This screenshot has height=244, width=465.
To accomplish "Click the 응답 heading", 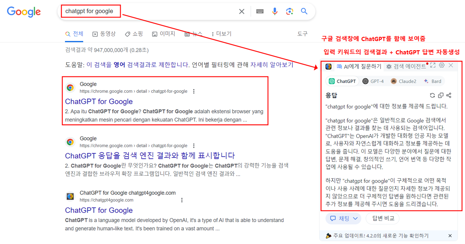I will (x=331, y=95).
